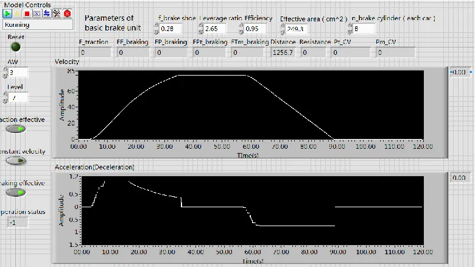Toggle the constant velocity indicator

point(16,160)
